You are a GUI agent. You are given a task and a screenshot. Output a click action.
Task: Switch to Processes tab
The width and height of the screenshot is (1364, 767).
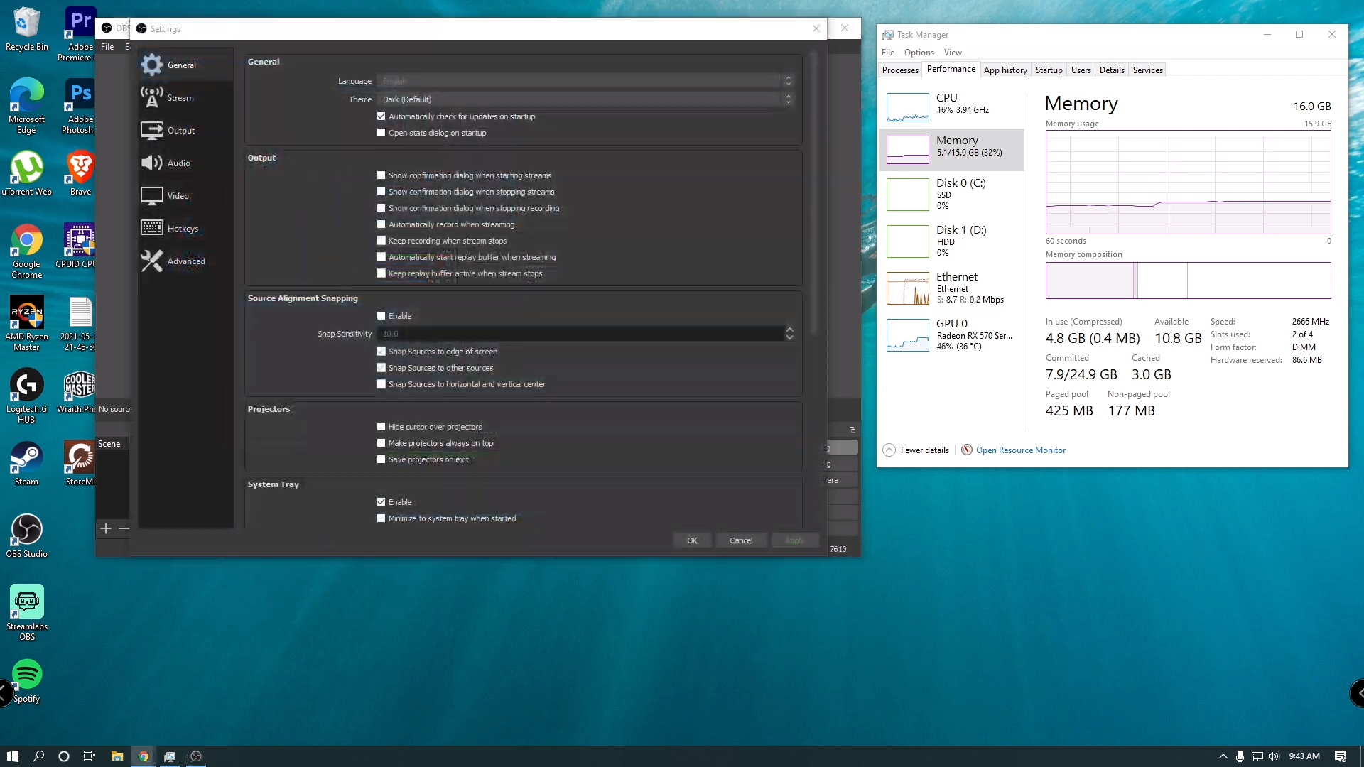(x=900, y=70)
